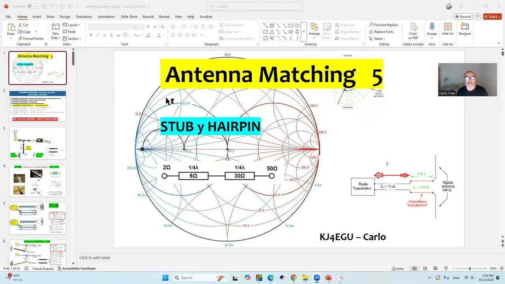Click the Windows taskbar Search box
505x284 pixels.
pos(200,278)
